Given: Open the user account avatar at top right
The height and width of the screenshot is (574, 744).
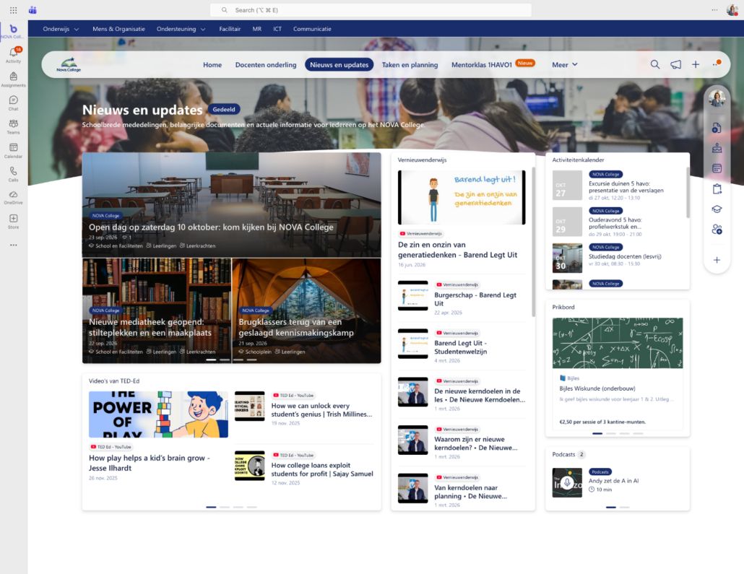Looking at the screenshot, I should coord(732,9).
